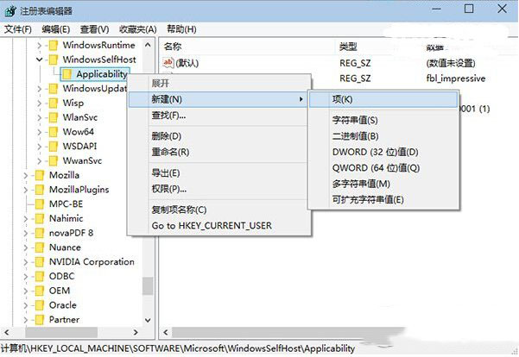Choose DWORD (32 位)值(D) in the submenu
Image resolution: width=519 pixels, height=357 pixels.
383,152
